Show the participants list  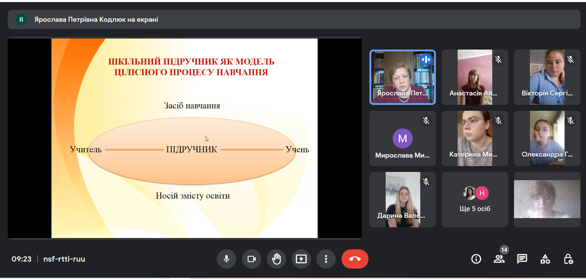coord(499,259)
